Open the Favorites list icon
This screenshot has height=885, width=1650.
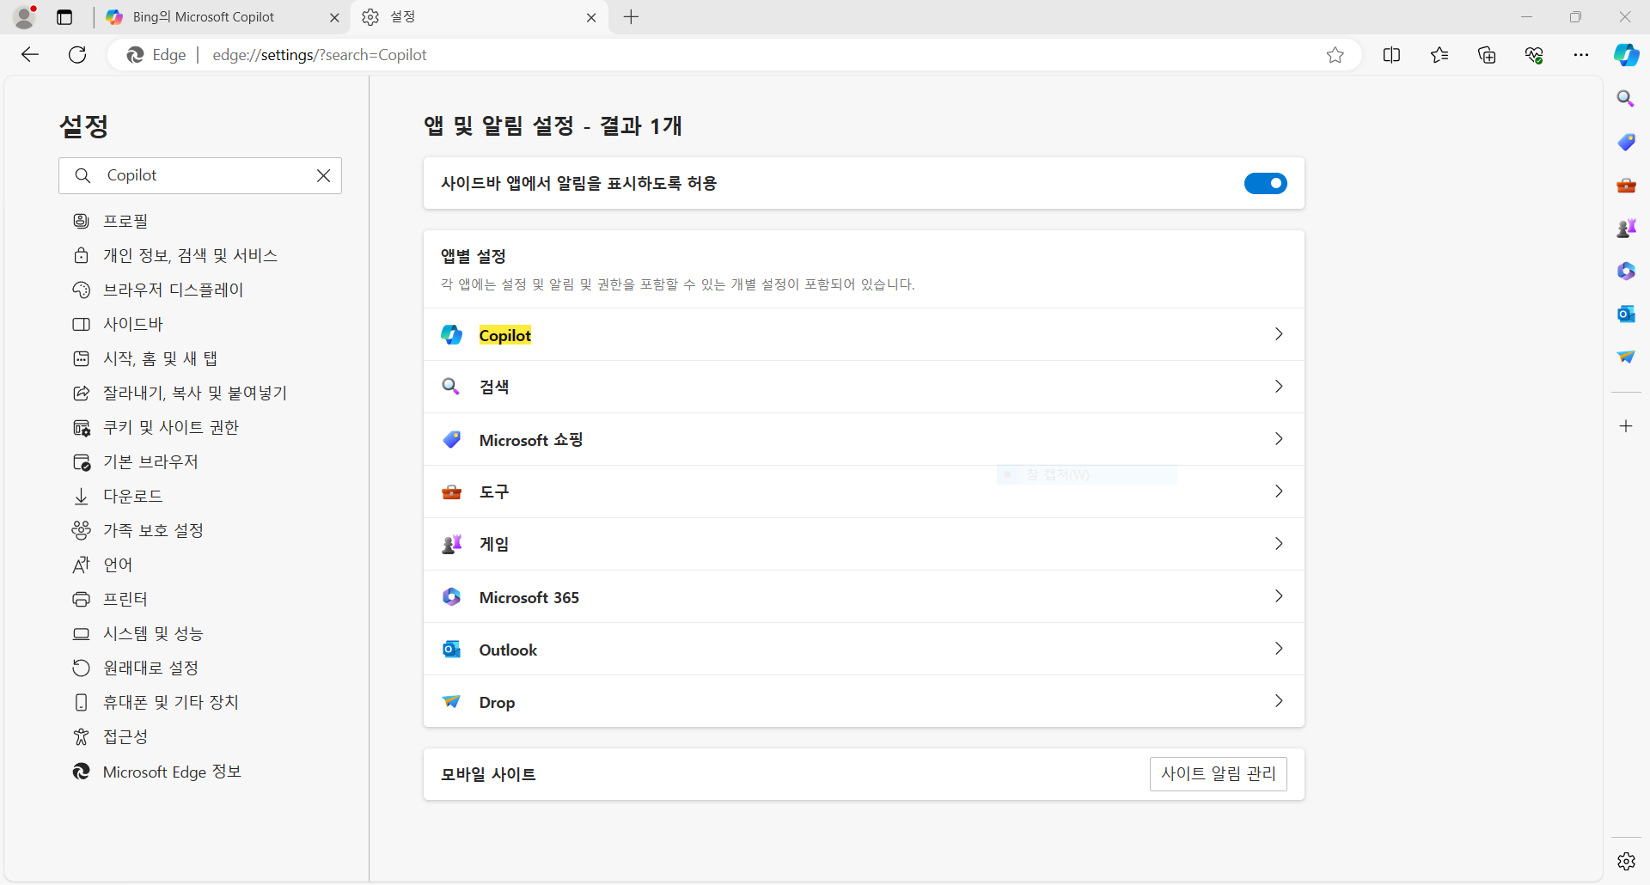point(1439,55)
